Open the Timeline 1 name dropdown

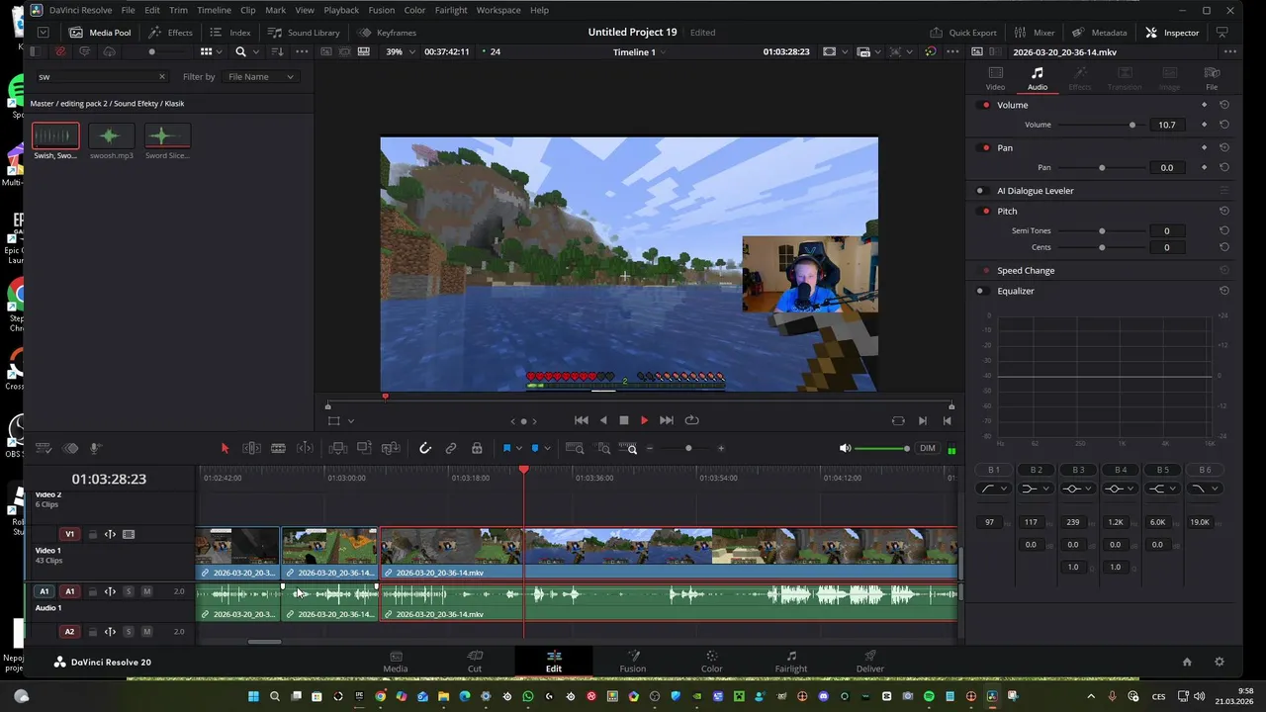[639, 51]
